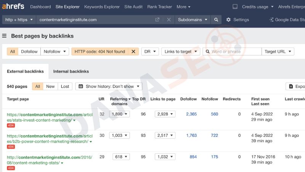The image size is (305, 172).
Task: Toggle the Lost pages filter
Action: click(65, 86)
